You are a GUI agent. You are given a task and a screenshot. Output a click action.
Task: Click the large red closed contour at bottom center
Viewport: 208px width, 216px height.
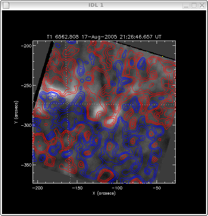click(106, 175)
